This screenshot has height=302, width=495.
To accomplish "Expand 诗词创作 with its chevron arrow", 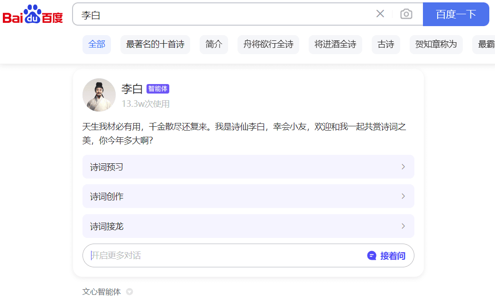I will click(x=403, y=196).
